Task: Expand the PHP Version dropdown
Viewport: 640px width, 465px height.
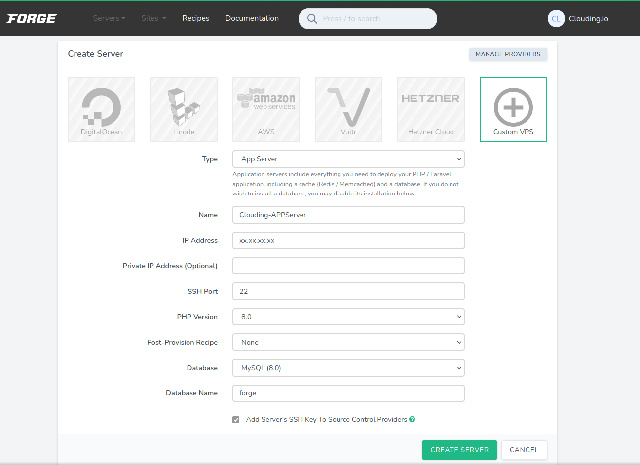Action: click(348, 317)
